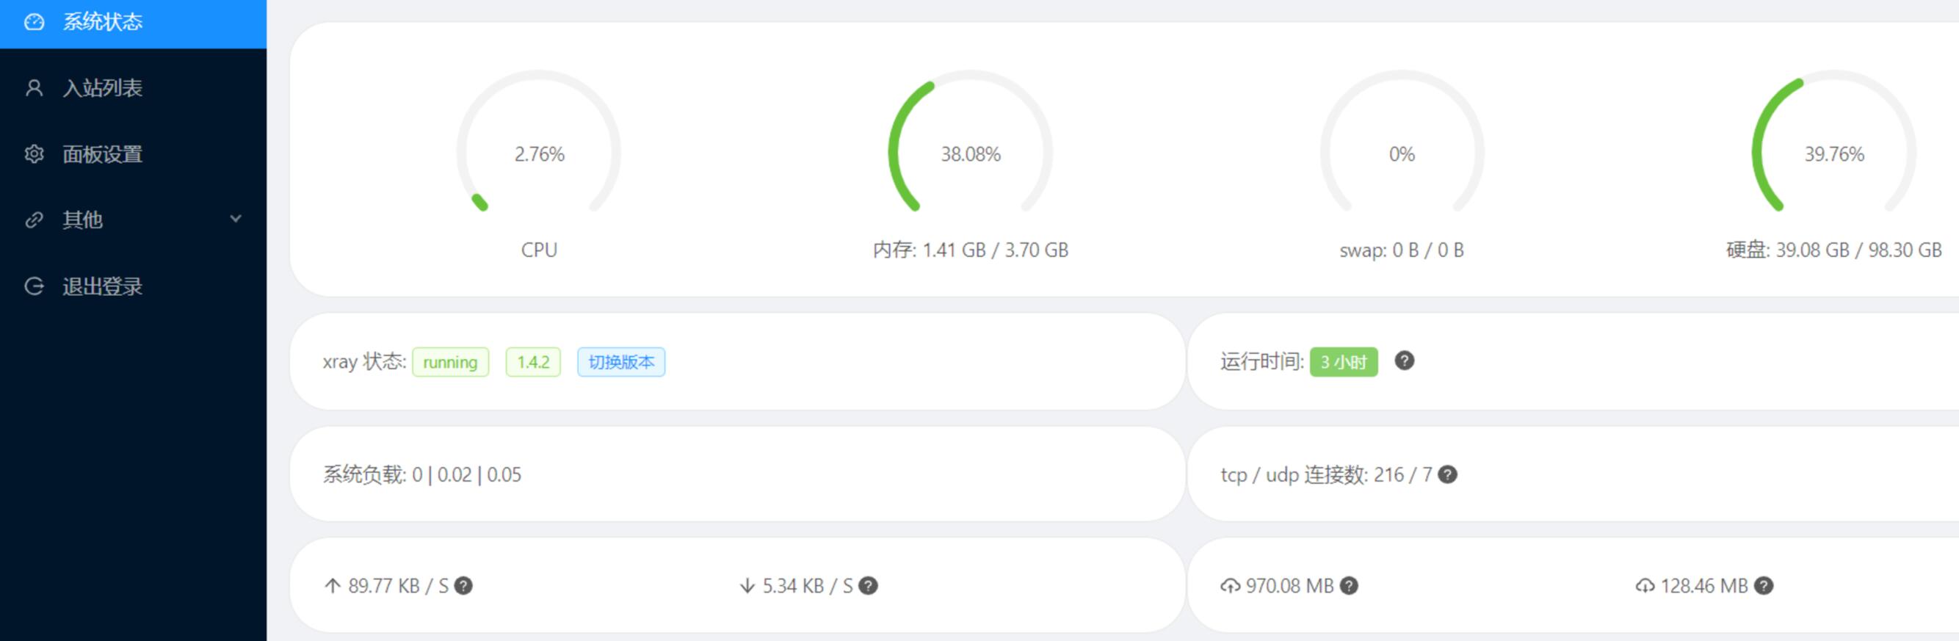The width and height of the screenshot is (1959, 641).
Task: Click the cloud upload icon before 970.08 MB
Action: tap(1231, 585)
